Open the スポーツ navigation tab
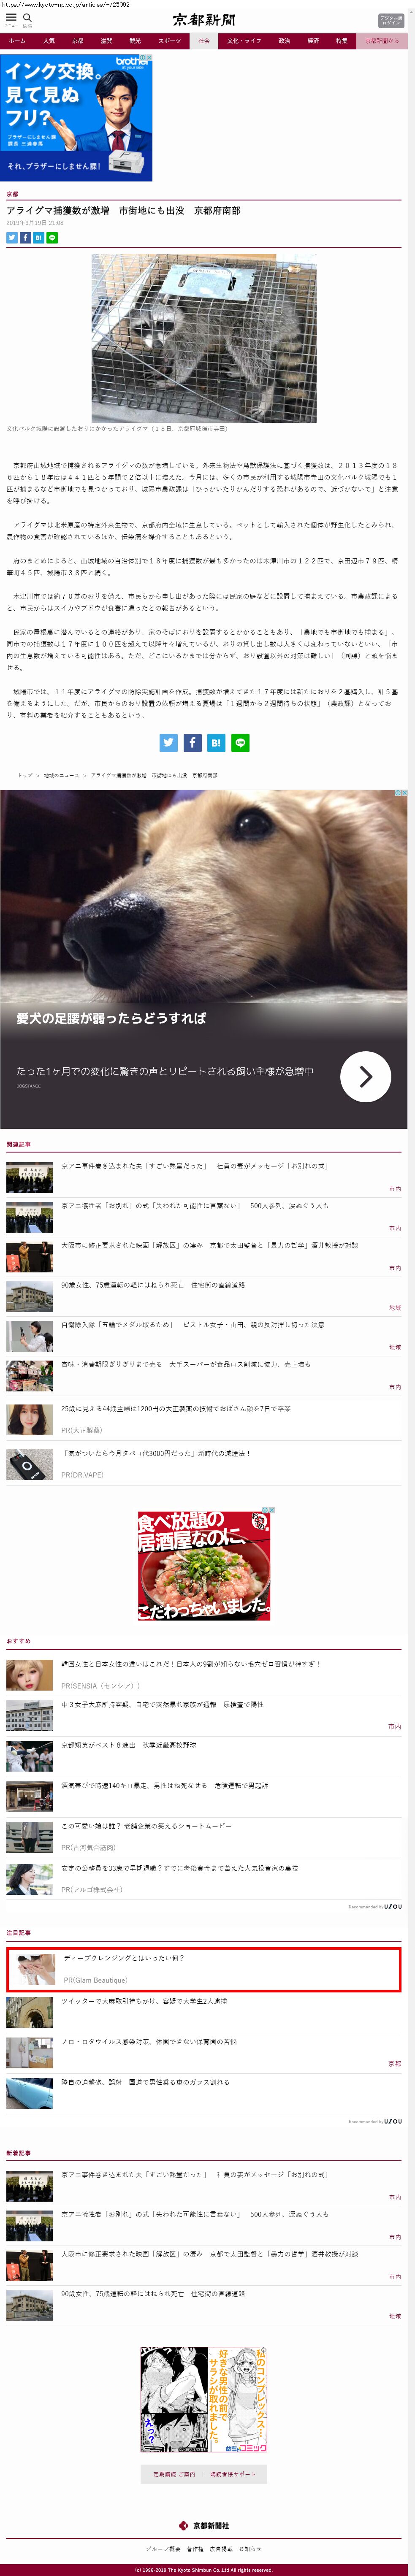Image resolution: width=415 pixels, height=2576 pixels. coord(170,41)
